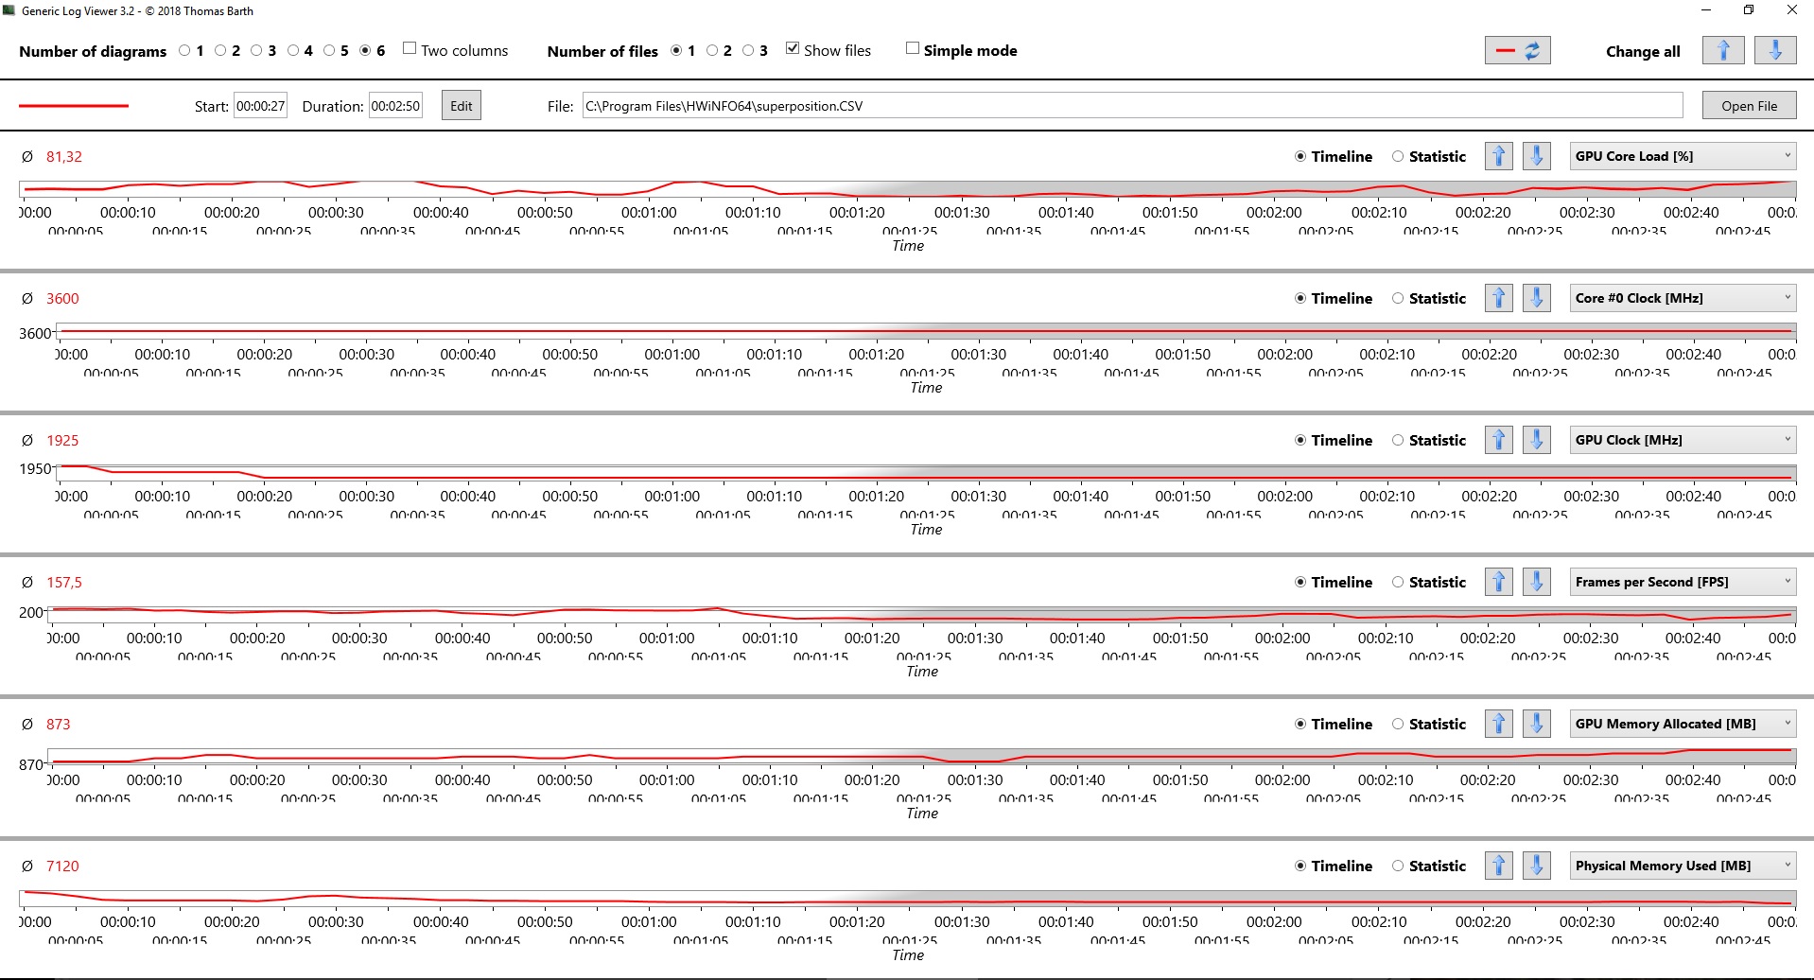Enable the Simple mode checkbox

coord(913,48)
